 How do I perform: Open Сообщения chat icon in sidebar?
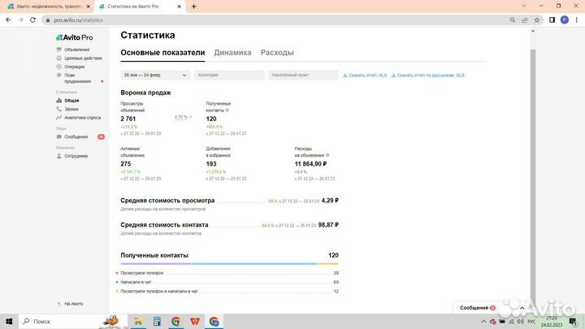[x=59, y=137]
